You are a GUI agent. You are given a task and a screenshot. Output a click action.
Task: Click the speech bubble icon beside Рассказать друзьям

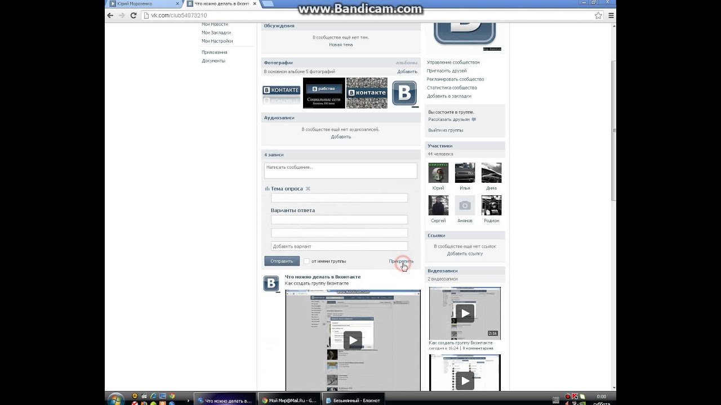coord(474,119)
